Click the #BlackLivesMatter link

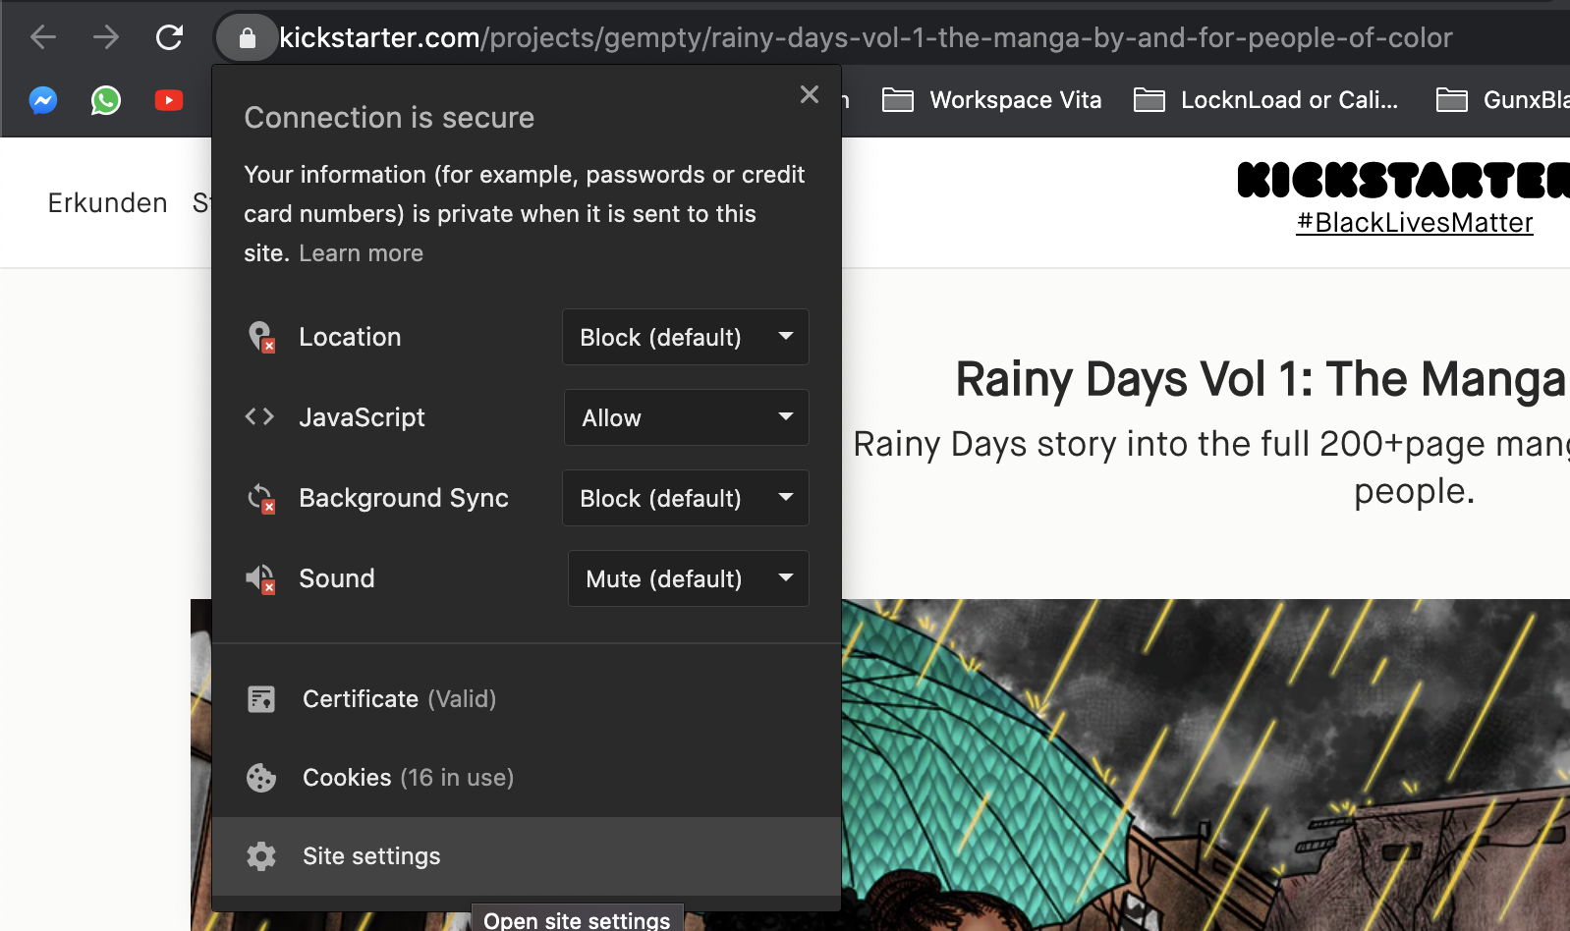1415,223
